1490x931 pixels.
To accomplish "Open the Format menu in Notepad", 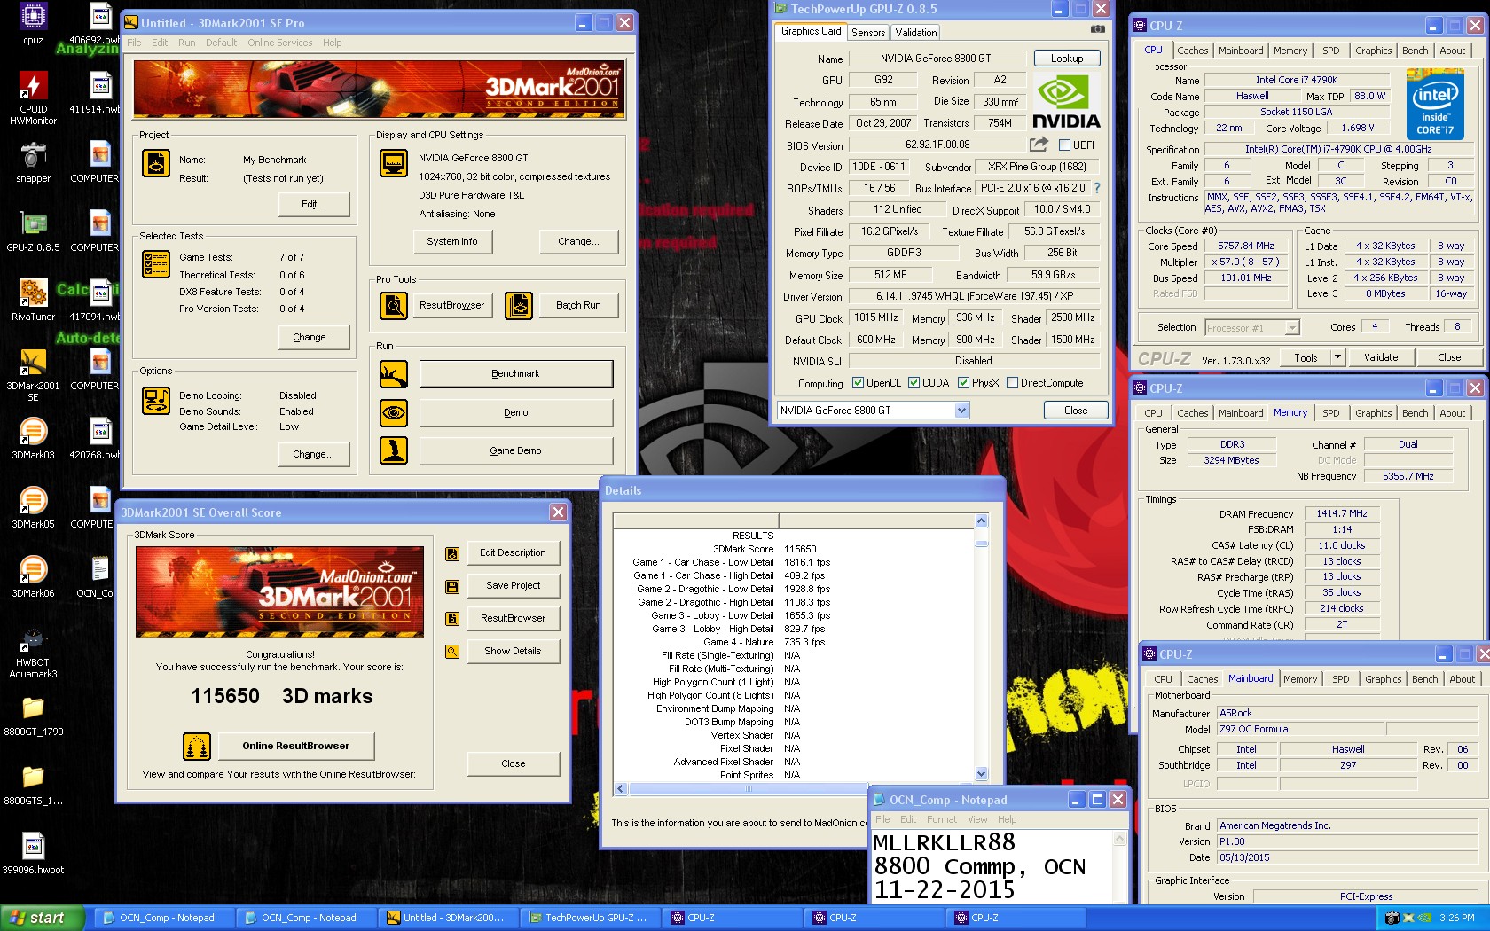I will click(x=942, y=819).
